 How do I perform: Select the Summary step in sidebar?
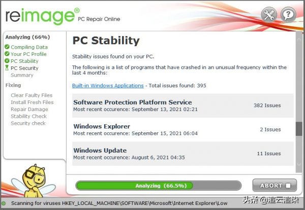22,75
